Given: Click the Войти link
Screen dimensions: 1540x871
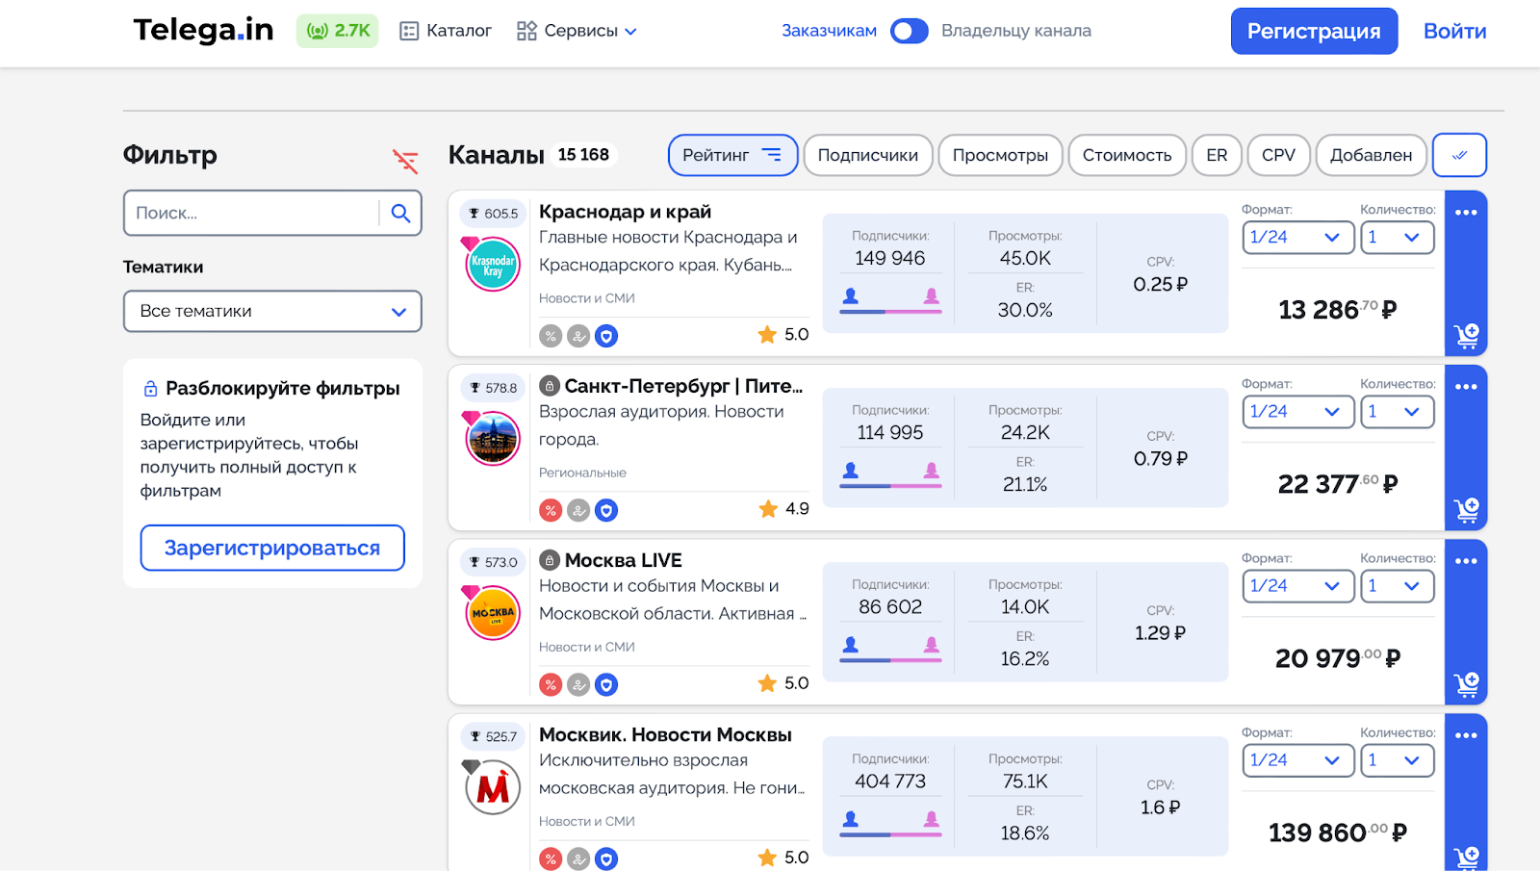Looking at the screenshot, I should click(1454, 31).
